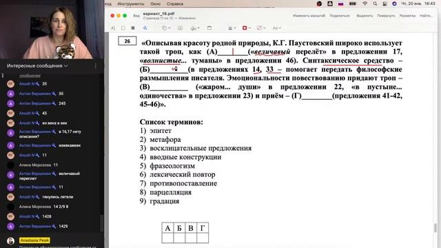Click chat message 'в 16,17 нету описания?'

(50, 134)
